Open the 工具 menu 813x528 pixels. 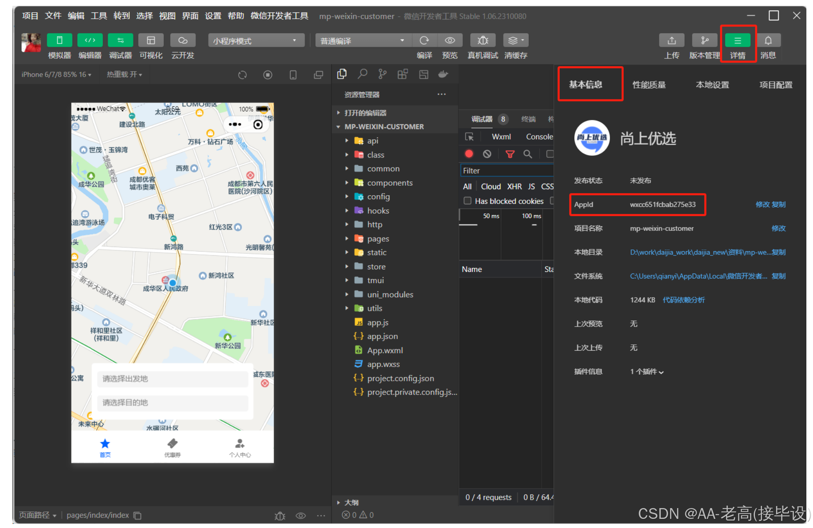click(99, 16)
